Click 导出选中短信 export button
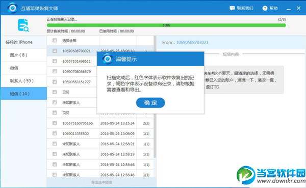 click(x=101, y=182)
